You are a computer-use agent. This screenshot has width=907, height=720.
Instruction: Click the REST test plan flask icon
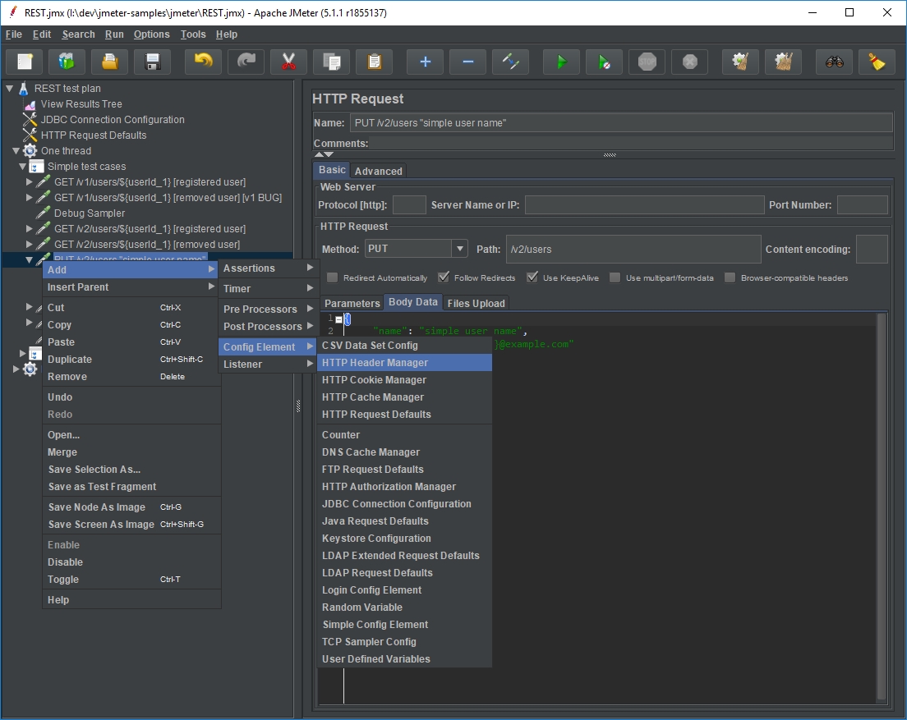pyautogui.click(x=24, y=89)
